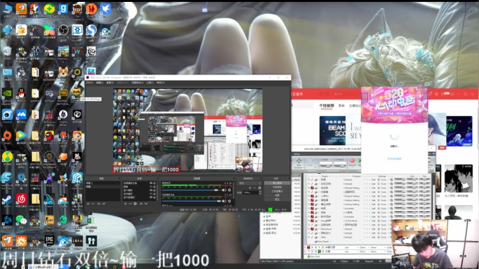
Task: Open the CS:GO desktop shortcut
Action: click(x=49, y=220)
